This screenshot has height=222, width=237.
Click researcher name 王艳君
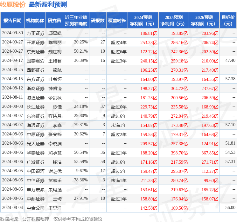(x=55, y=61)
